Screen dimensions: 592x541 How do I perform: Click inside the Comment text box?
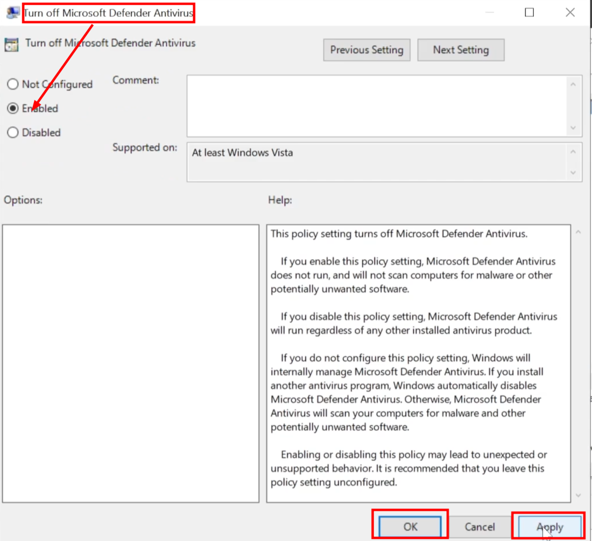377,105
